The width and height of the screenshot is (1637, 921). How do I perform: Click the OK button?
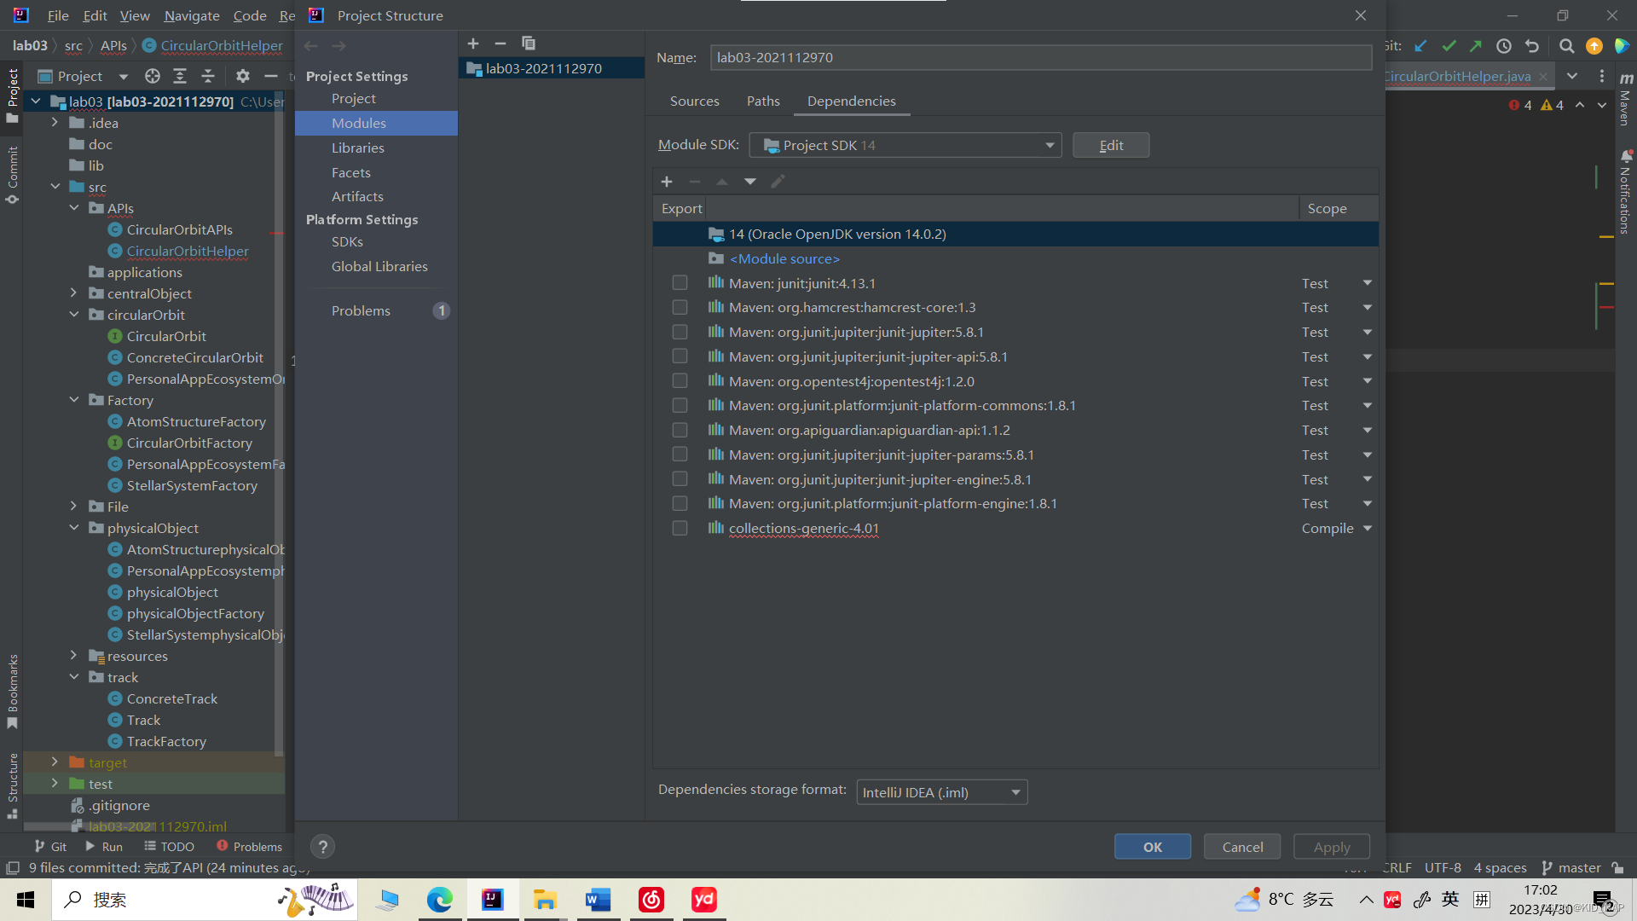click(1152, 847)
